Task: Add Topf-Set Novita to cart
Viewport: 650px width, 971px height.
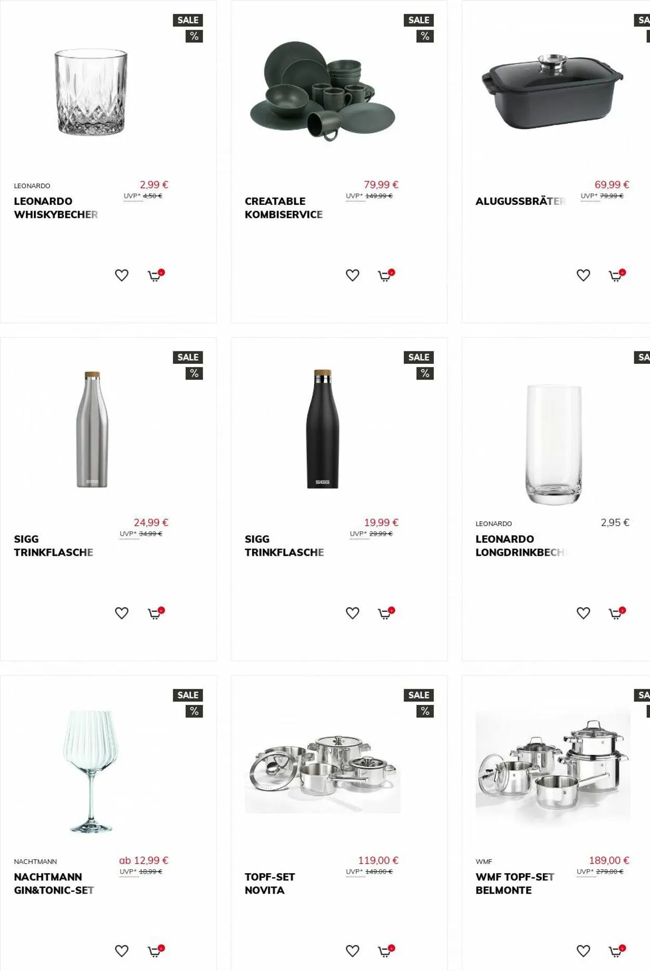Action: pyautogui.click(x=386, y=951)
